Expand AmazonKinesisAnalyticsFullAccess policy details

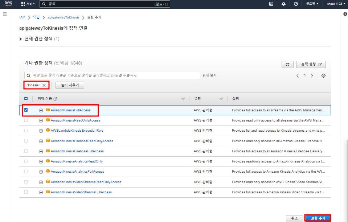(41, 172)
